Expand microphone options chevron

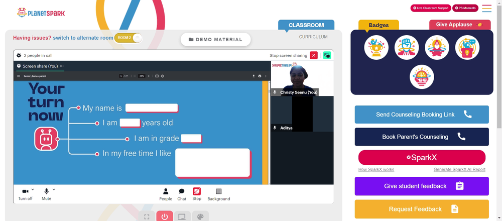coord(54,189)
